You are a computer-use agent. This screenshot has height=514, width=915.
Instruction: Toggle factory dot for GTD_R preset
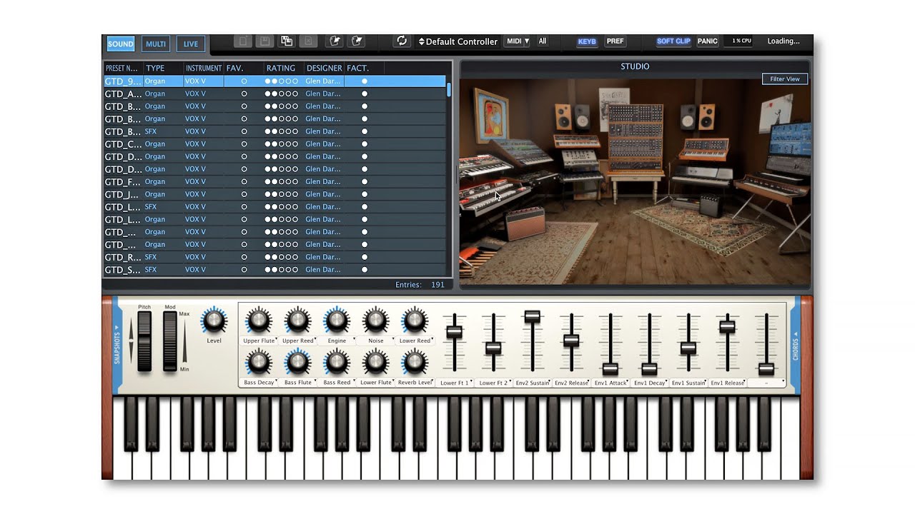tap(365, 257)
